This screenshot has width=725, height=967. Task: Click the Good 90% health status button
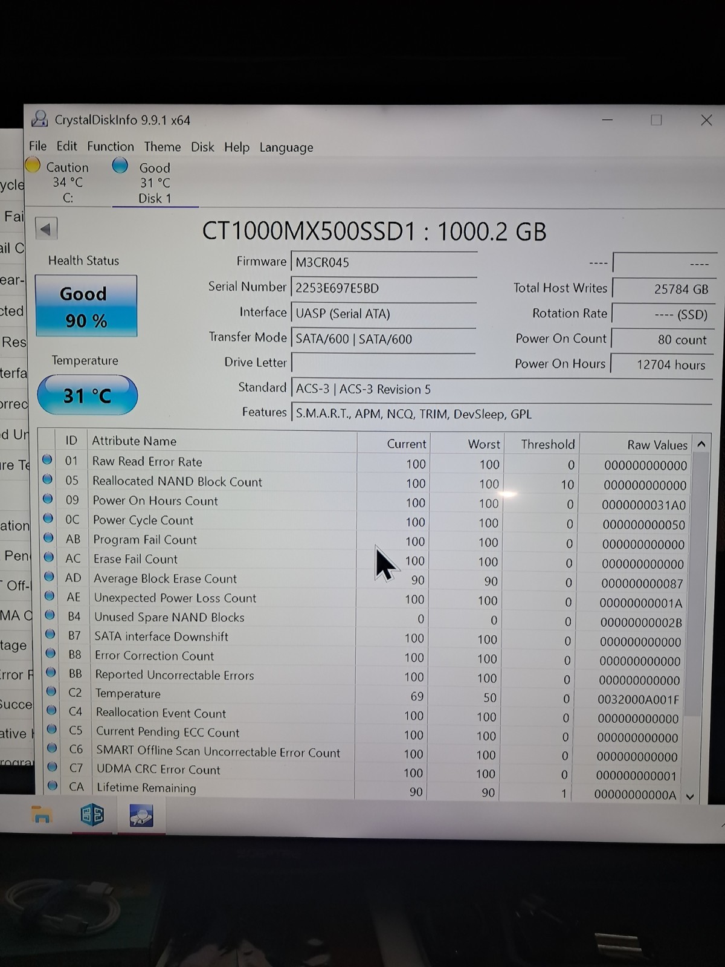click(86, 306)
